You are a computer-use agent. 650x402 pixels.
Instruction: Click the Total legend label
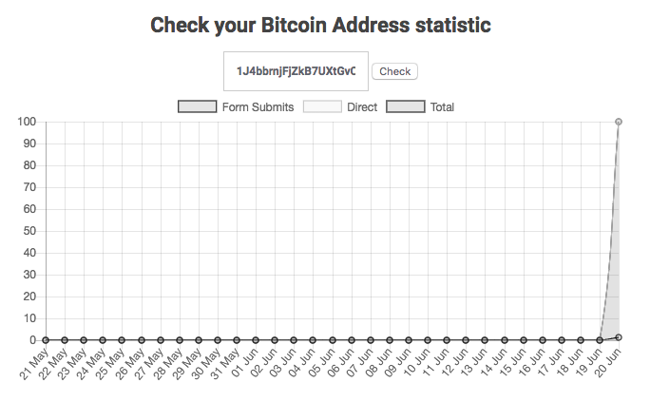[x=442, y=107]
